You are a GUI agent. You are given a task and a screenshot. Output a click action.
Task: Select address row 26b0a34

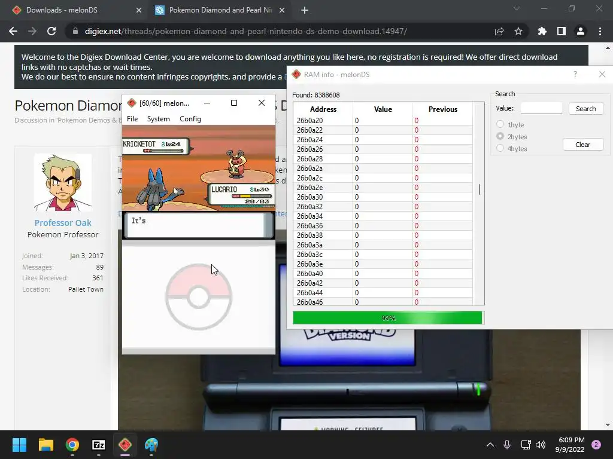(323, 216)
